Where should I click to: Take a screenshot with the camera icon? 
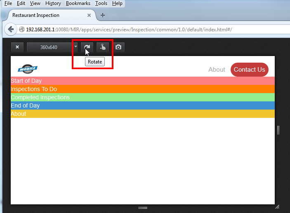click(118, 47)
